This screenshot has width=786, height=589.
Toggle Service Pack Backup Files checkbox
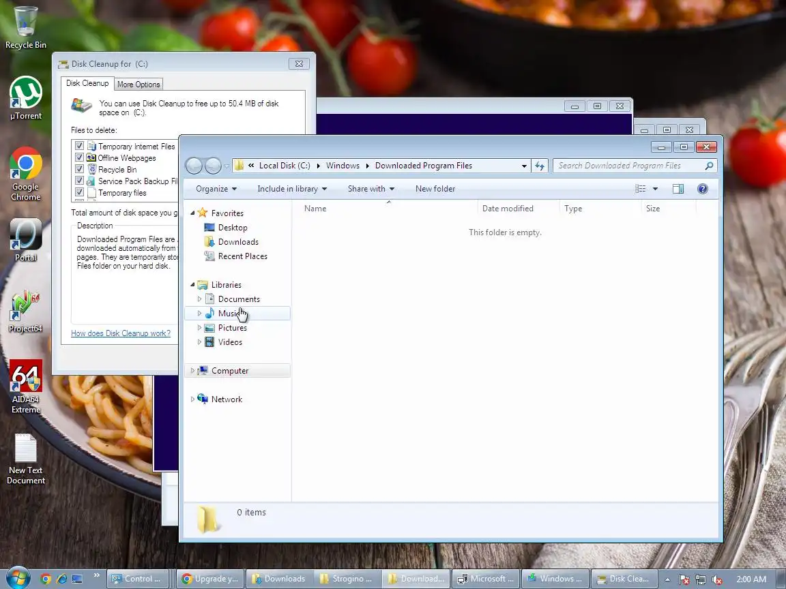(79, 180)
